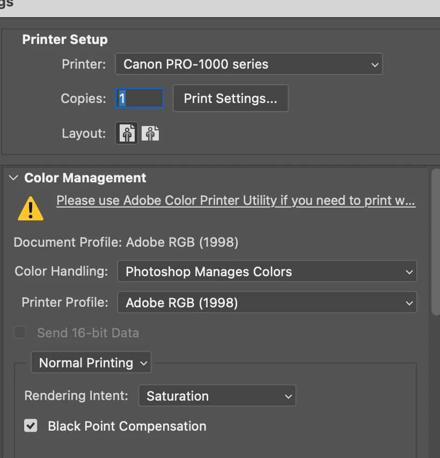Viewport: 440px width, 458px height.
Task: Click into the Copies input field
Action: 140,98
